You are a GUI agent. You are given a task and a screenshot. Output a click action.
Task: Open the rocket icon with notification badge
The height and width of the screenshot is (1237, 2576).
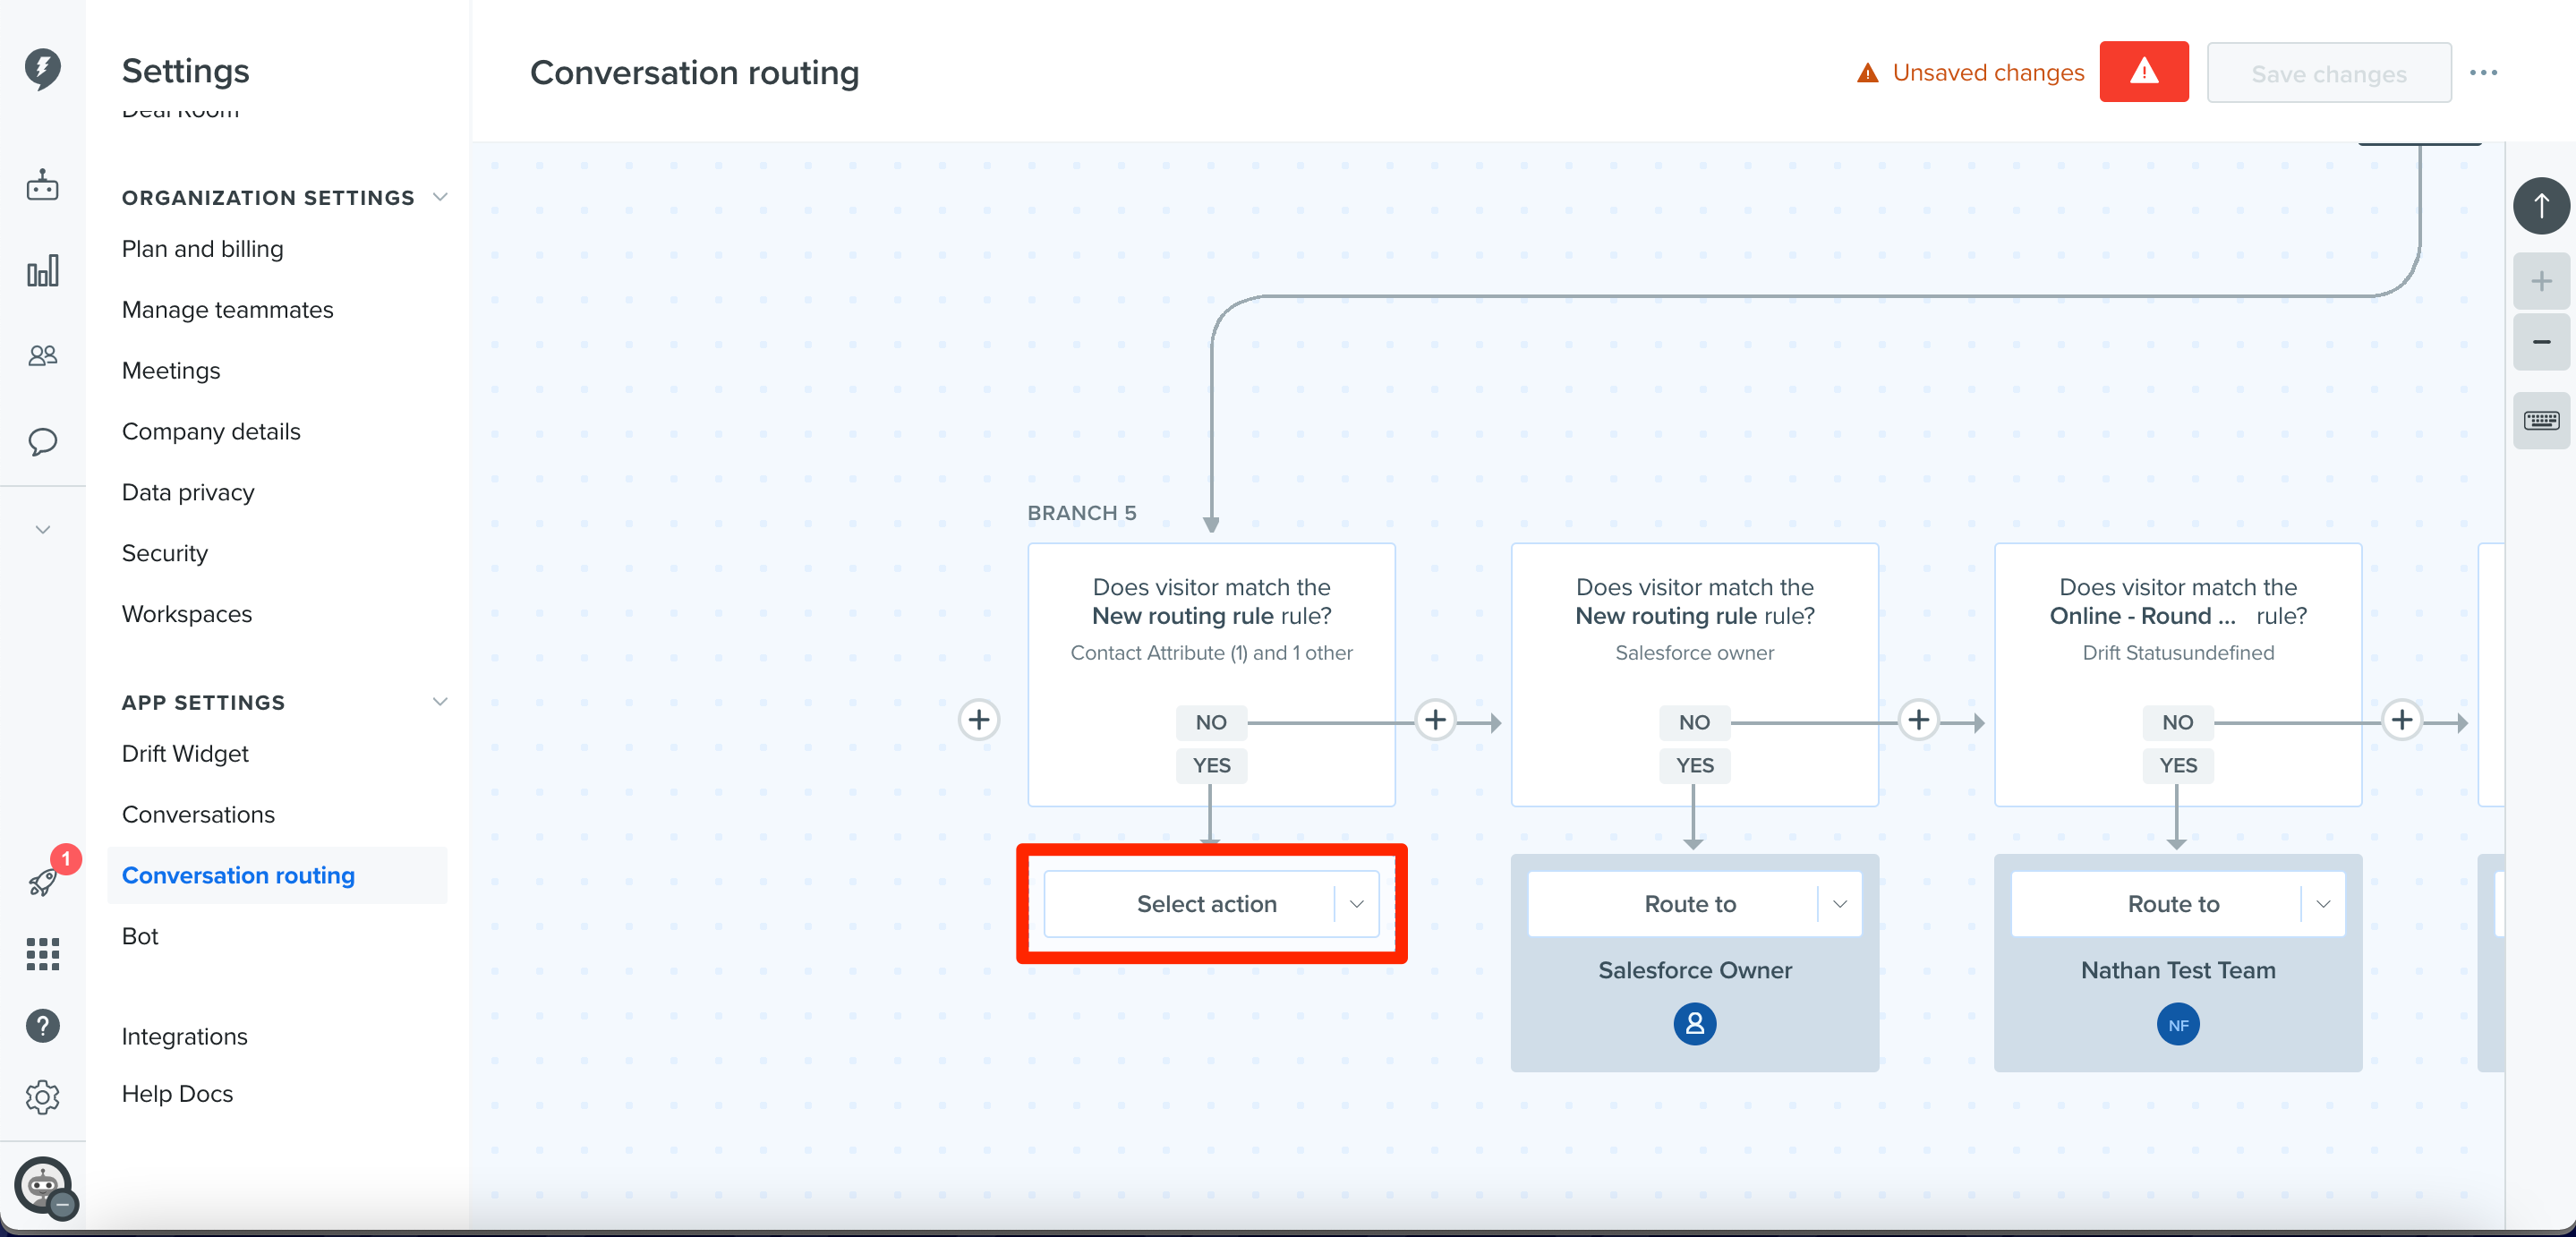[x=43, y=880]
